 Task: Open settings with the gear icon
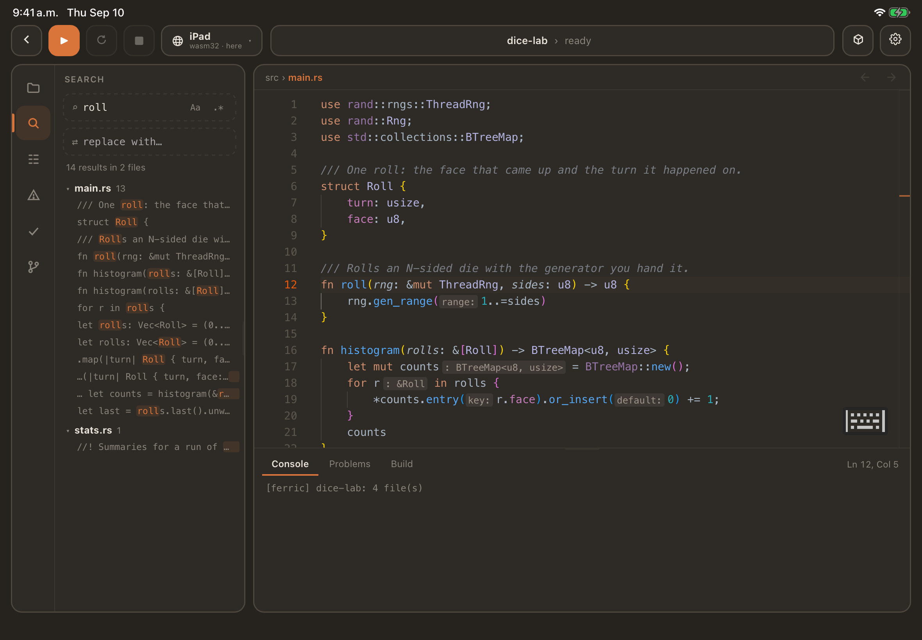click(895, 40)
